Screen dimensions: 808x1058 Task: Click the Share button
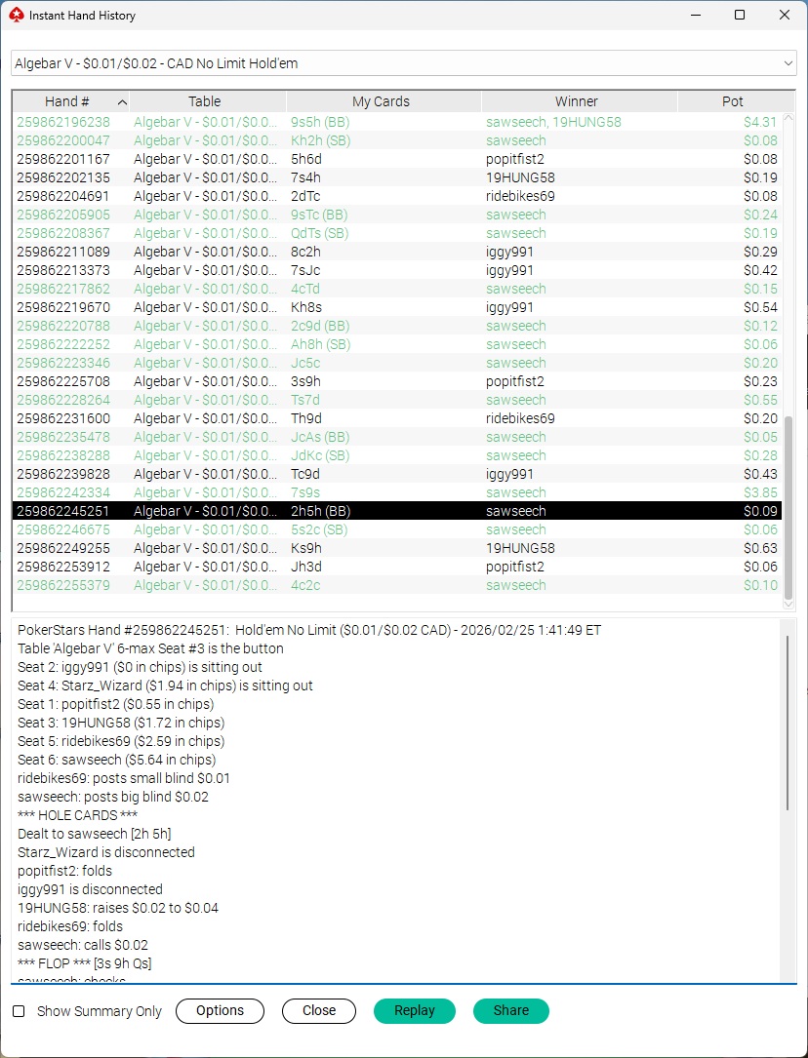[511, 1011]
